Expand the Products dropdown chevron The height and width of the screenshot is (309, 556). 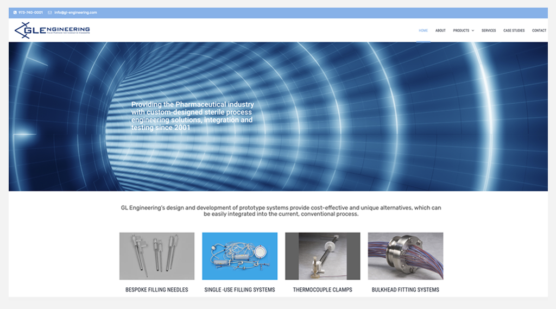[473, 30]
